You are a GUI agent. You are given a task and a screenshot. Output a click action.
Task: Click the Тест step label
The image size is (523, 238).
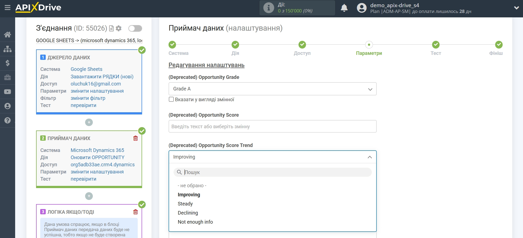pyautogui.click(x=436, y=53)
